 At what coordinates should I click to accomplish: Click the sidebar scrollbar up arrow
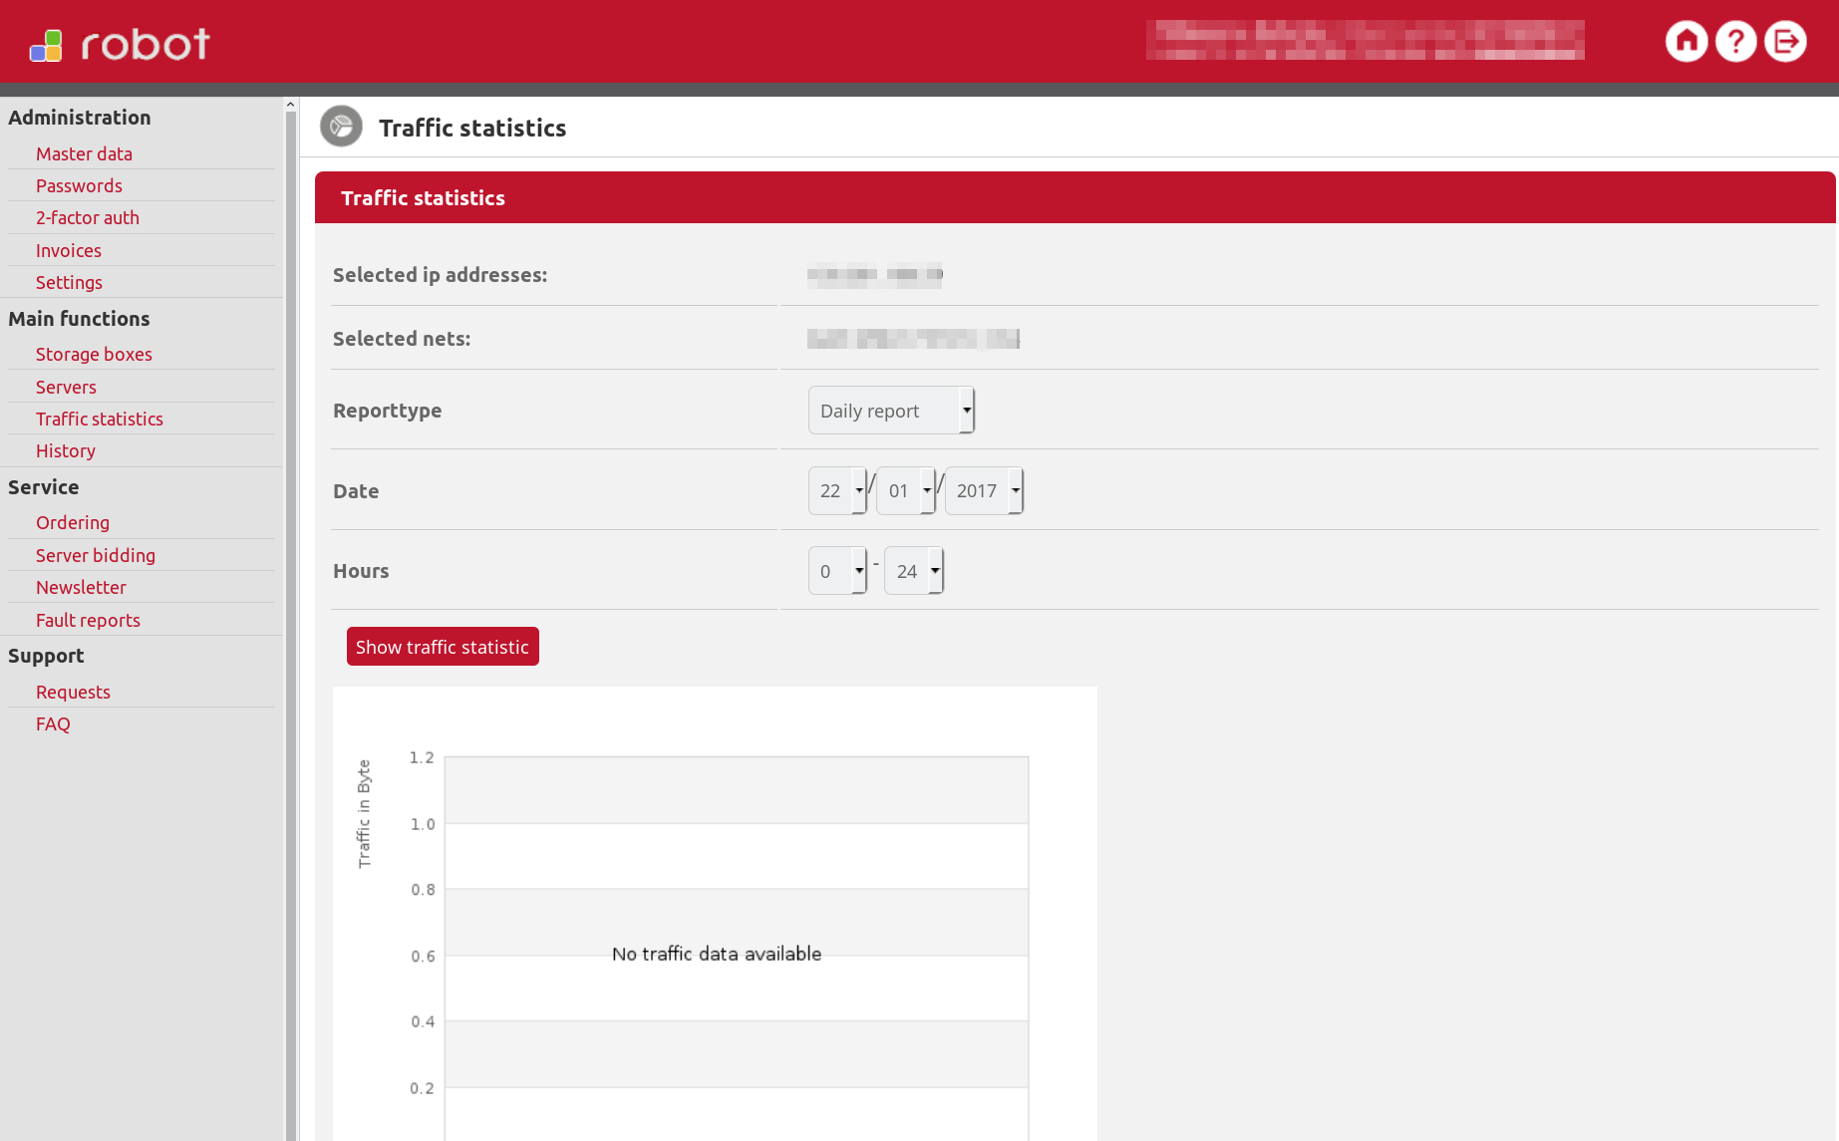click(290, 104)
